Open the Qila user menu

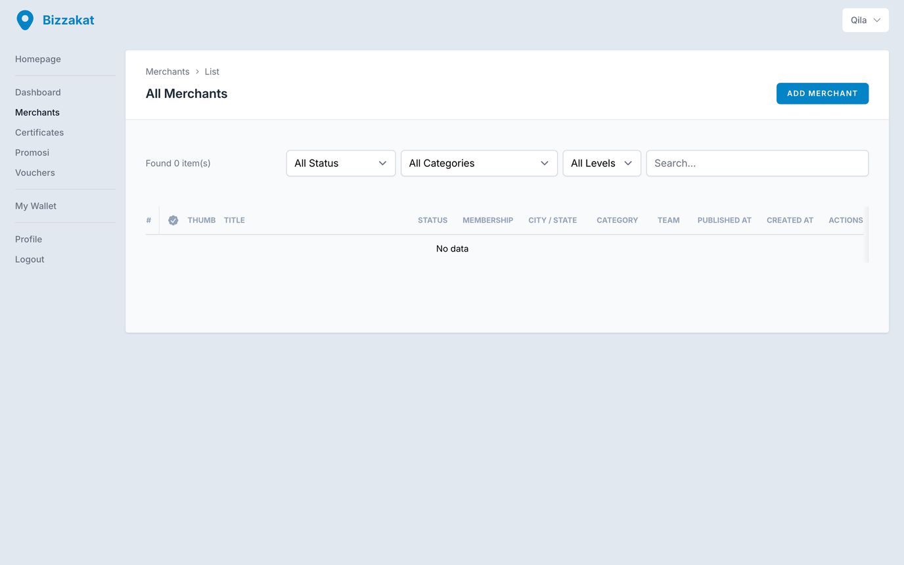point(865,20)
